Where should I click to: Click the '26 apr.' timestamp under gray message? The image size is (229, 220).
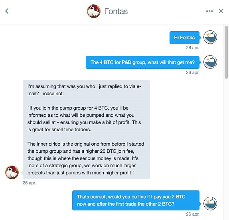[x=29, y=183]
